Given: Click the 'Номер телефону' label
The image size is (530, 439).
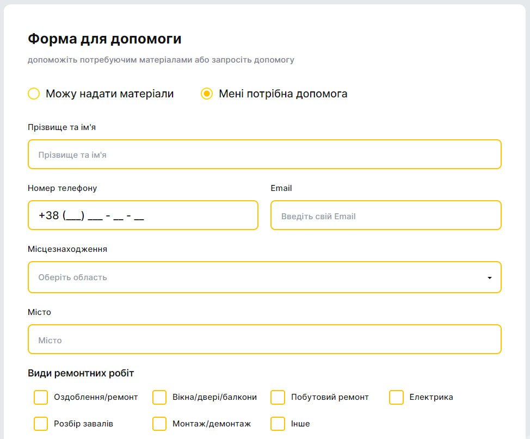Looking at the screenshot, I should pyautogui.click(x=62, y=188).
